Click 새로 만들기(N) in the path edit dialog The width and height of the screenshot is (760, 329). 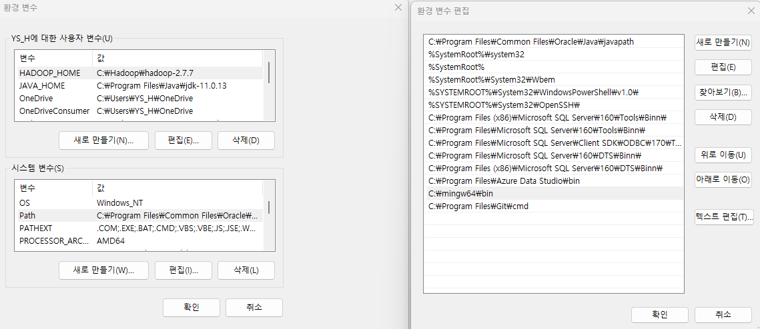click(x=723, y=42)
